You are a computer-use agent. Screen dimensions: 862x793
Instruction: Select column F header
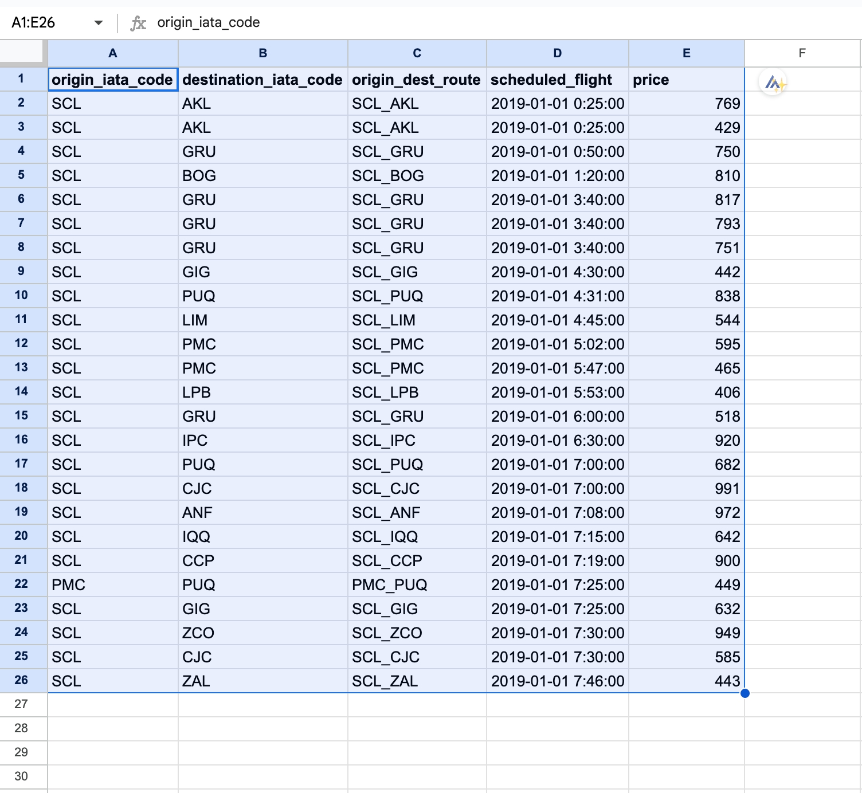802,53
